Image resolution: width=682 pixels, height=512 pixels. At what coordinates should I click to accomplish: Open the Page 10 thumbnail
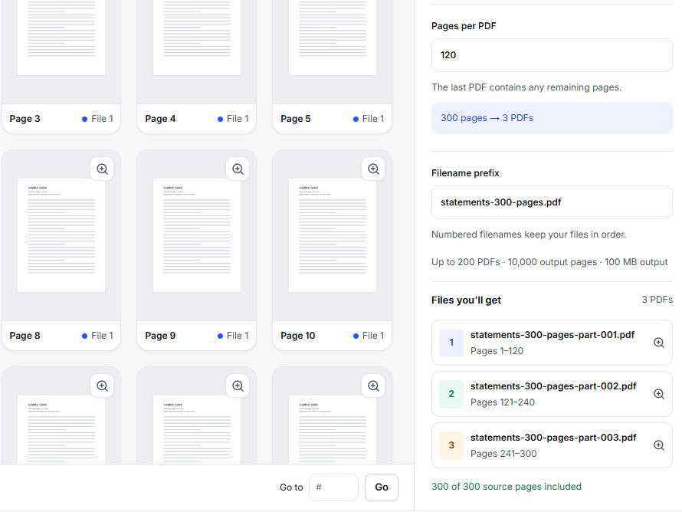333,235
